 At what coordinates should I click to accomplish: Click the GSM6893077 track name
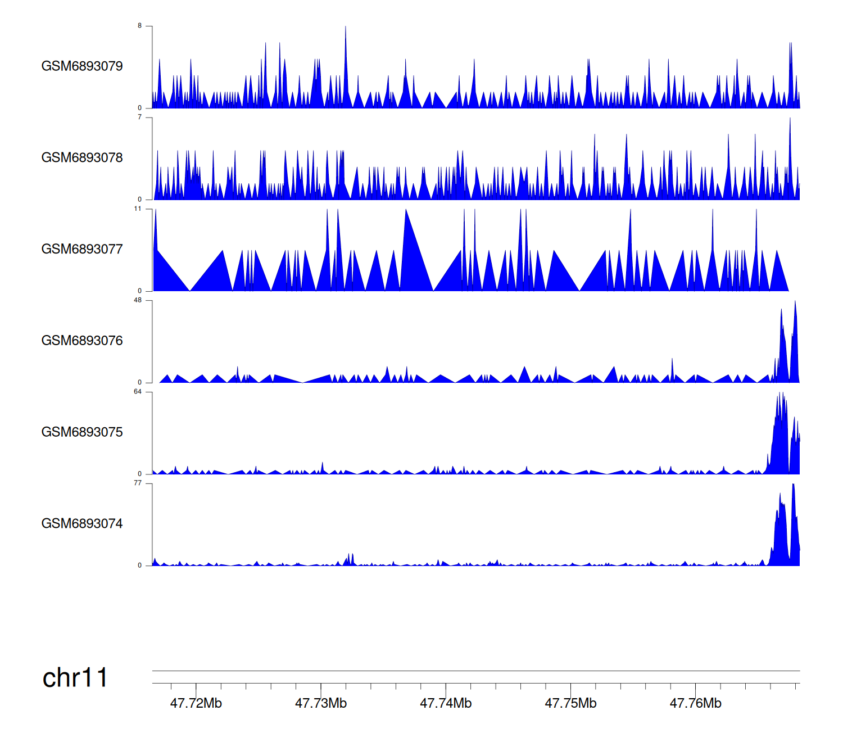(82, 250)
